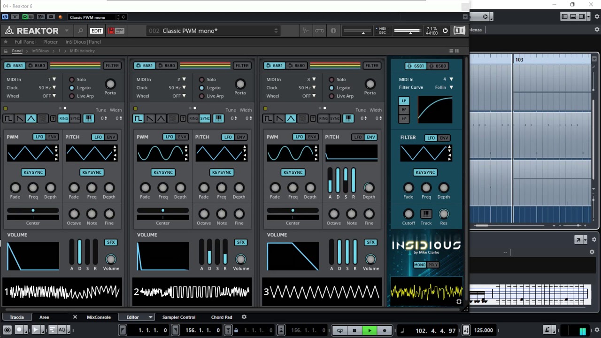Select sawtooth waveform on voice 2
This screenshot has width=601, height=338.
tap(149, 118)
